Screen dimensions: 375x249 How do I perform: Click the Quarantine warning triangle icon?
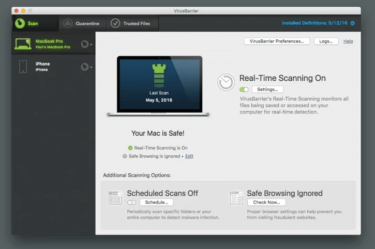(x=68, y=23)
